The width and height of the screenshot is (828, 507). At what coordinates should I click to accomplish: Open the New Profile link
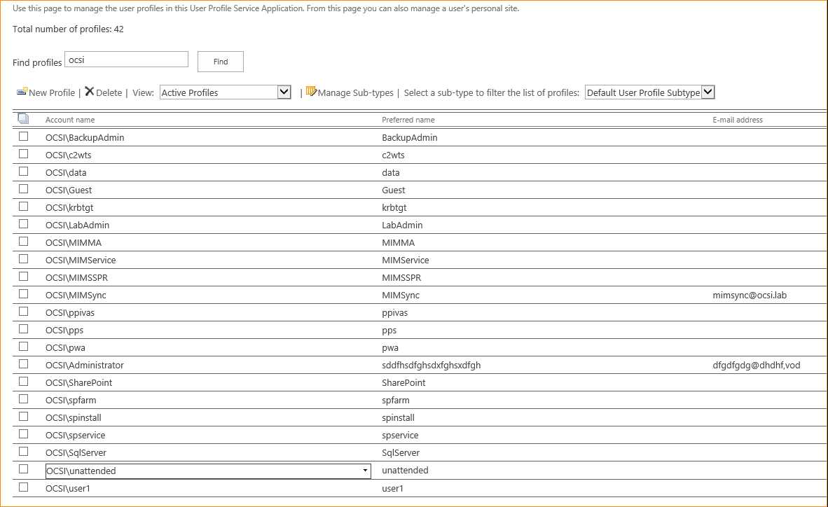click(x=52, y=92)
